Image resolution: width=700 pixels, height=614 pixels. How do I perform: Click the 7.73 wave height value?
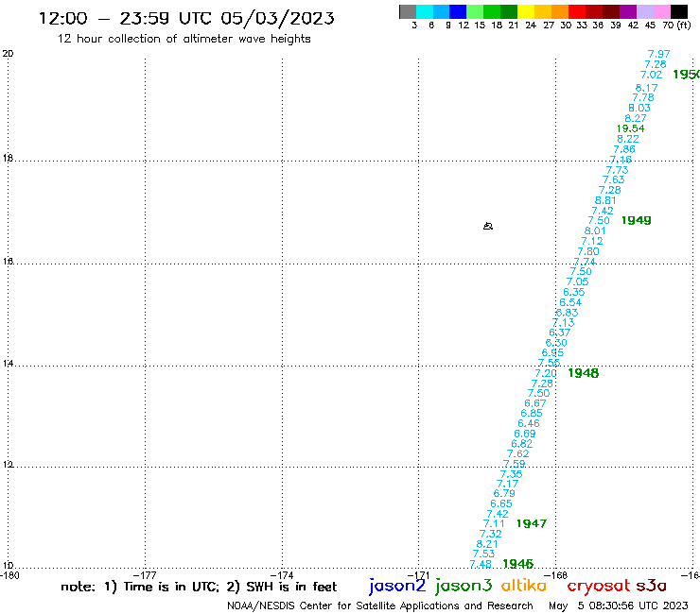click(x=617, y=169)
